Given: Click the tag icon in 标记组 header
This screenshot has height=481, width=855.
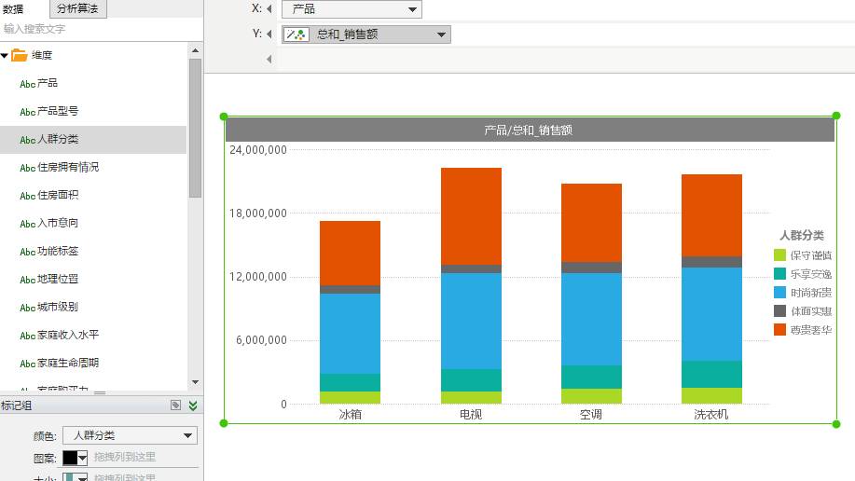Looking at the screenshot, I should (175, 405).
